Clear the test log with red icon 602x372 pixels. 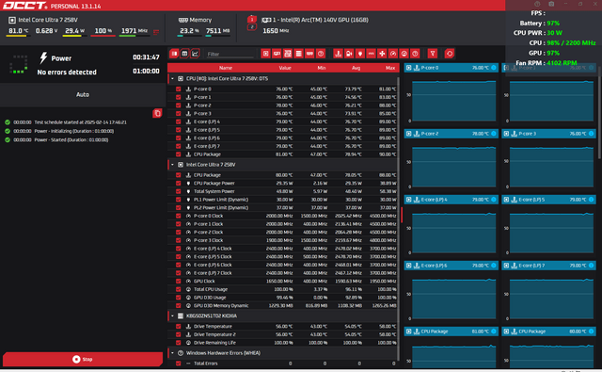tap(157, 113)
